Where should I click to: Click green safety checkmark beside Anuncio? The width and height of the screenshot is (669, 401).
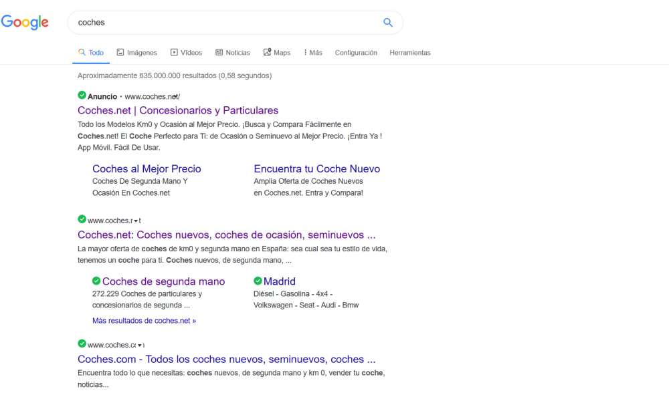tap(82, 95)
